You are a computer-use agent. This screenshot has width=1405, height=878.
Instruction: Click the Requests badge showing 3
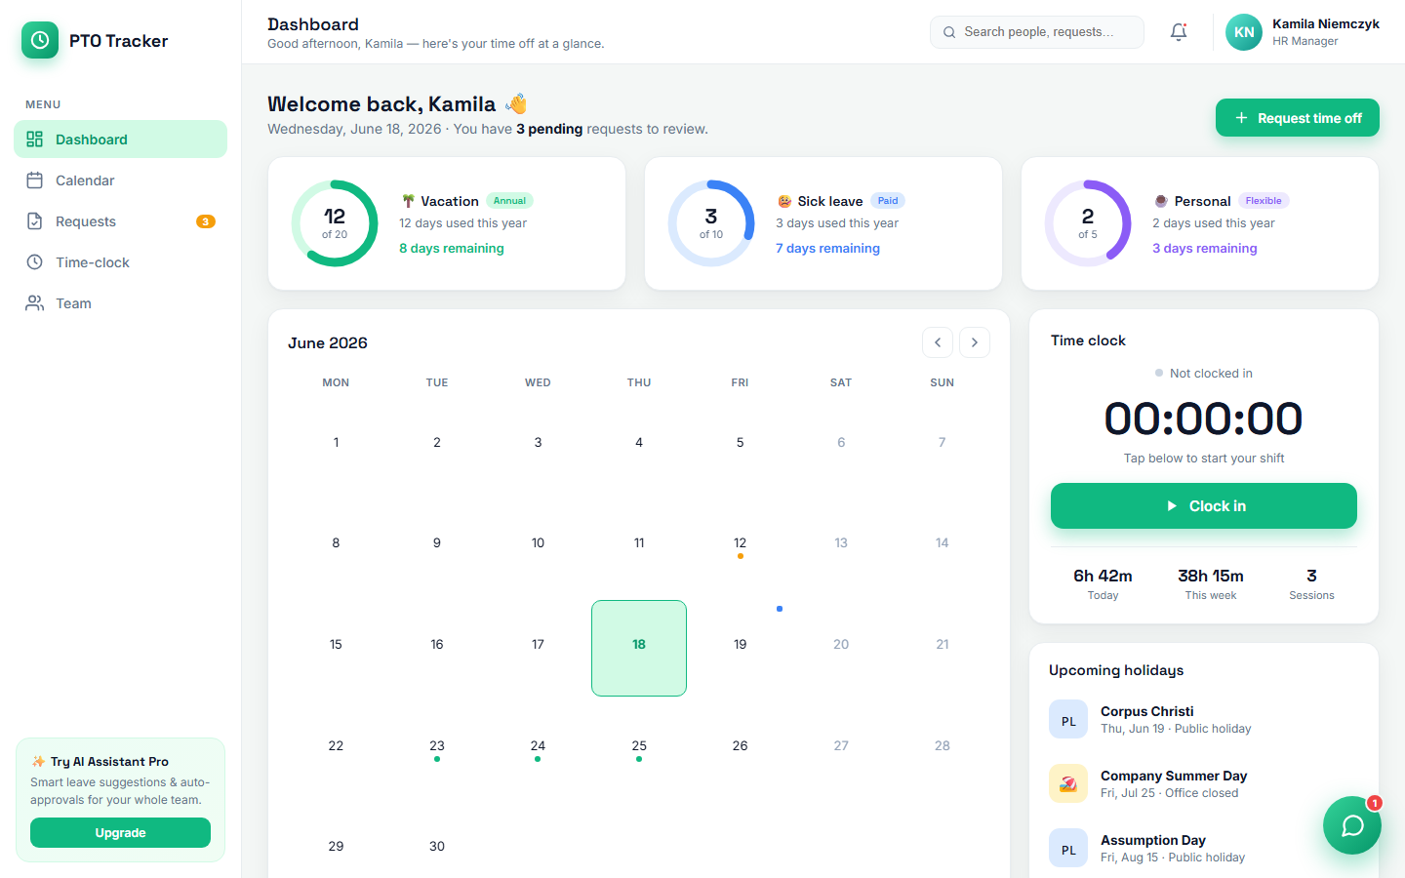(206, 221)
